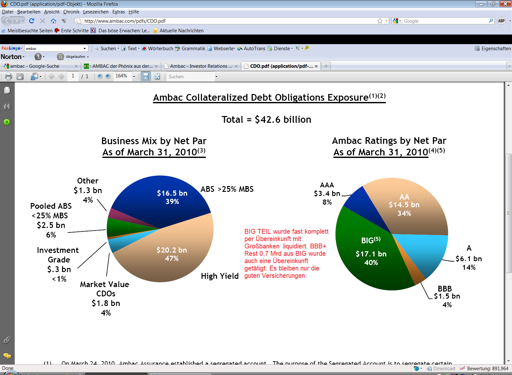
Task: Close the CDO.pdf tab
Action: click(316, 66)
